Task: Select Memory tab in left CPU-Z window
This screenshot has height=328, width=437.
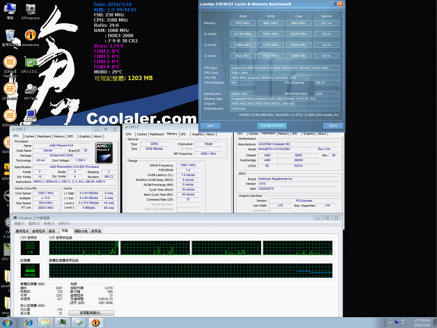Action: (59, 136)
